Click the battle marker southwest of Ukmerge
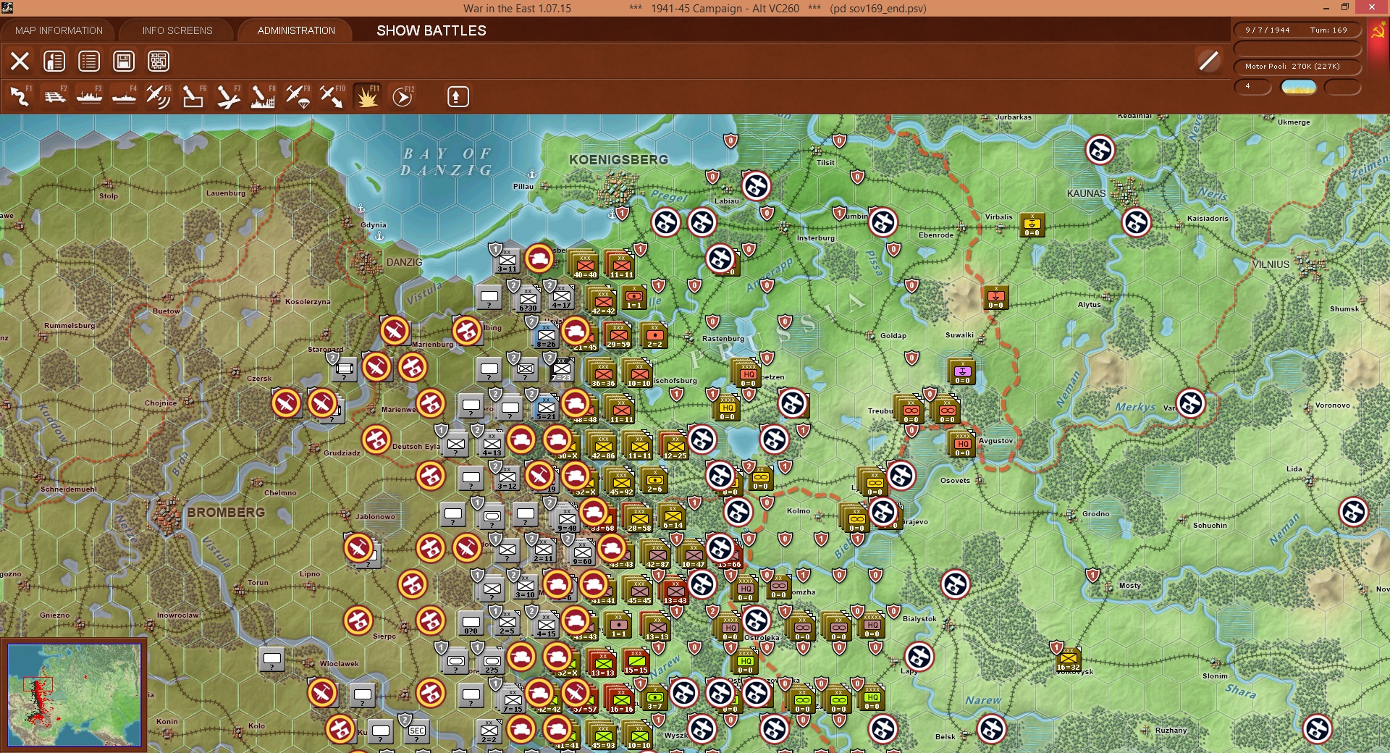1390x753 pixels. pyautogui.click(x=1100, y=150)
